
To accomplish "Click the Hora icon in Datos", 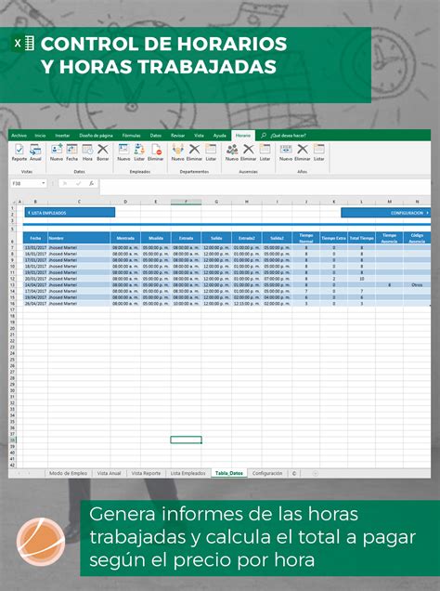I will tap(87, 152).
